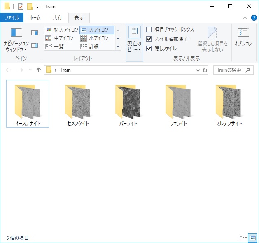Select the 表示 ribbon tab
Image resolution: width=259 pixels, height=243 pixels.
[79, 18]
